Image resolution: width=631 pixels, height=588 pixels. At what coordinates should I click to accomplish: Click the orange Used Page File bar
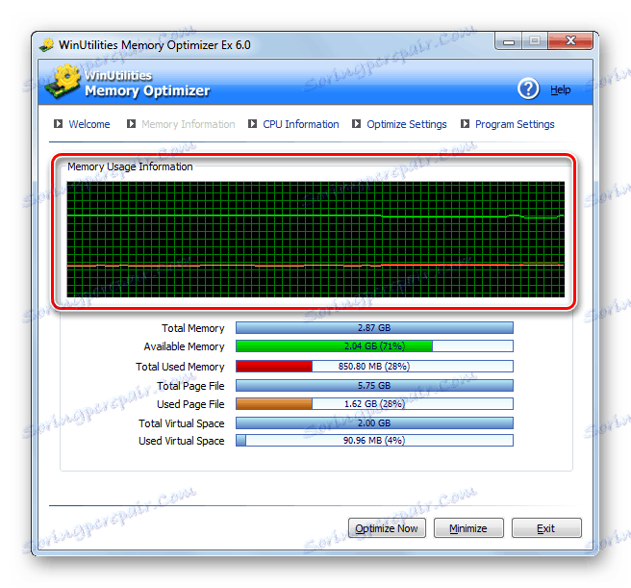[374, 403]
